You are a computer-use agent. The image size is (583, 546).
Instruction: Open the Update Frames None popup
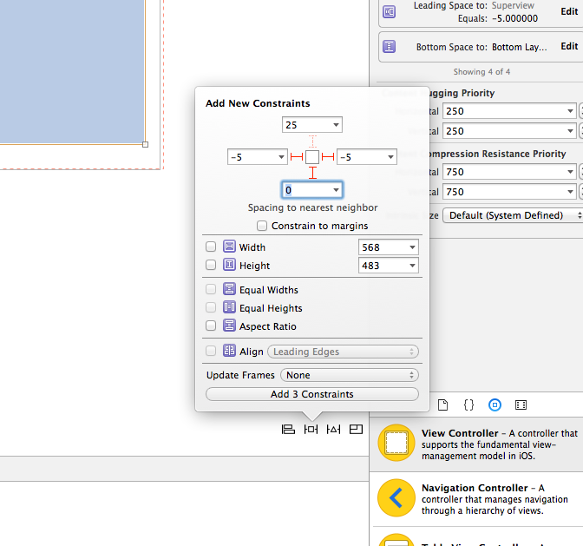[x=350, y=375]
